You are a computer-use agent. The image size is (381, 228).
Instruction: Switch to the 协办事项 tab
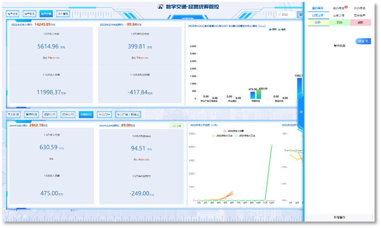[x=359, y=8]
